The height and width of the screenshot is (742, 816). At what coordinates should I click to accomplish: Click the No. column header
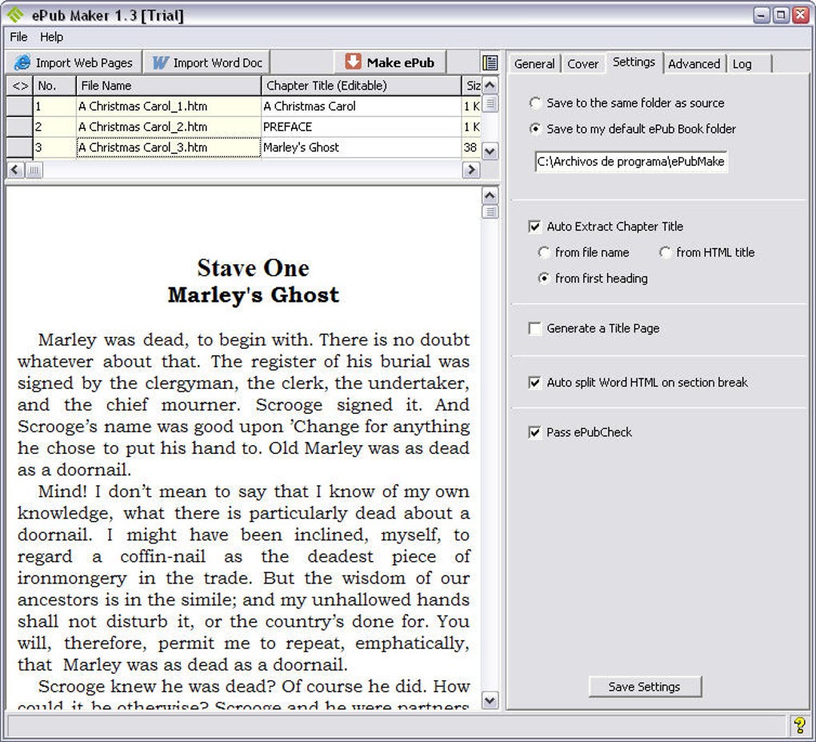pyautogui.click(x=54, y=86)
